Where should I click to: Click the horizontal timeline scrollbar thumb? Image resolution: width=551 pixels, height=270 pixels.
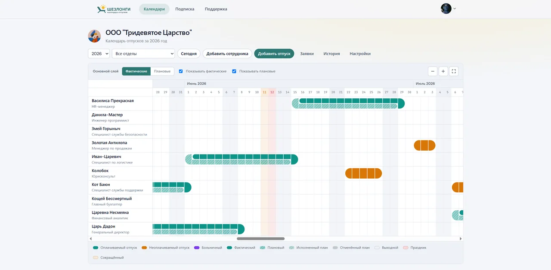(x=260, y=239)
